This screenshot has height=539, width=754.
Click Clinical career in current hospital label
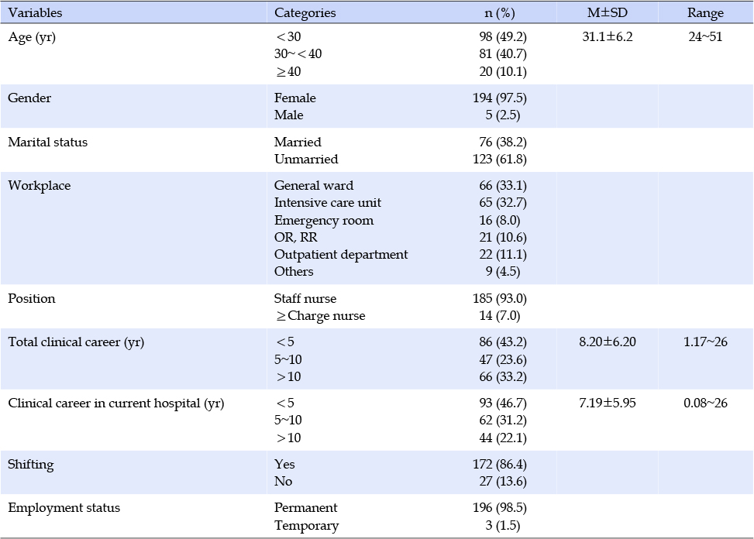pyautogui.click(x=116, y=403)
